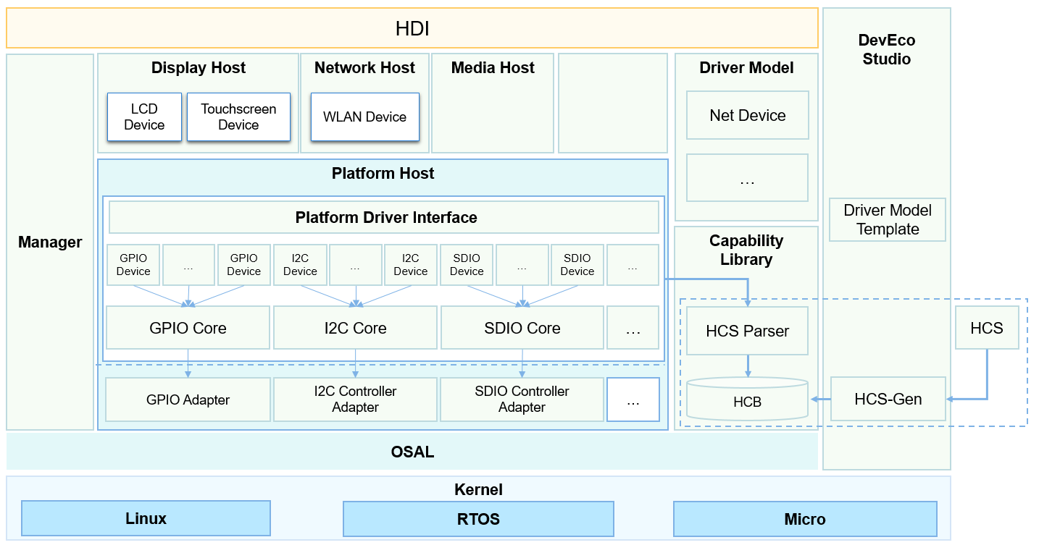
Task: Select the RTOS kernel block
Action: tap(478, 519)
